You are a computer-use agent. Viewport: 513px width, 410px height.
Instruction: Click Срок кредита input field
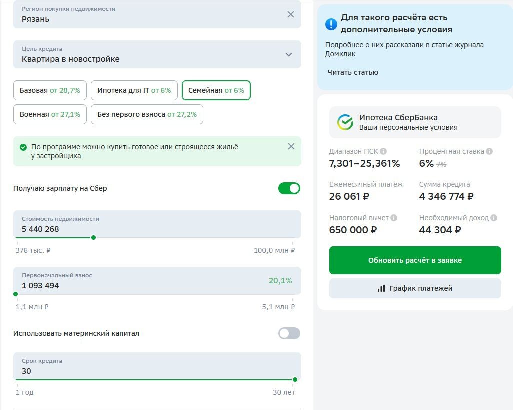pos(157,366)
